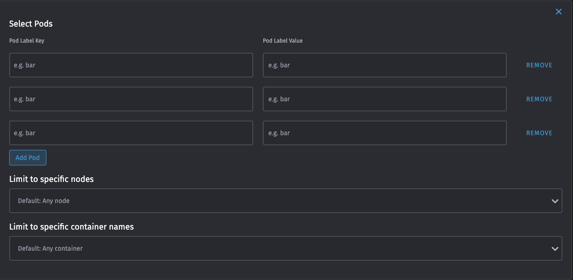Click the chevron on the nodes dropdown
Viewport: 573px width, 280px height.
point(555,201)
